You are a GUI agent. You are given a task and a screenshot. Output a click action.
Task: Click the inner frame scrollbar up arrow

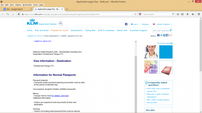pos(136,41)
